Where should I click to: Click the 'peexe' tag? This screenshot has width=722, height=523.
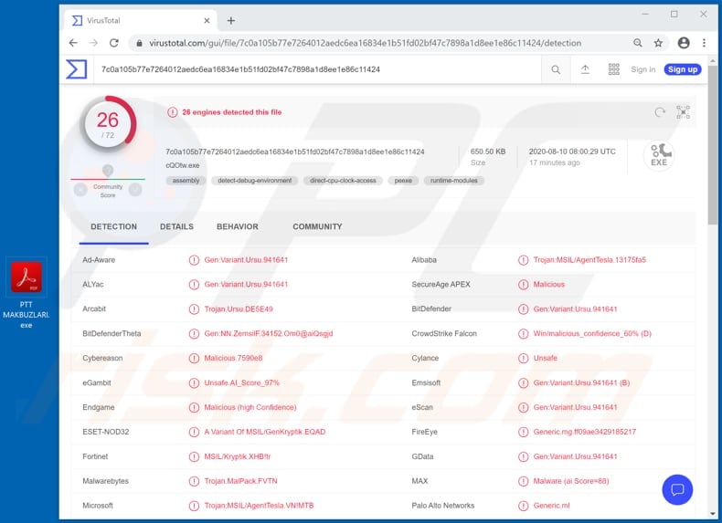click(403, 181)
